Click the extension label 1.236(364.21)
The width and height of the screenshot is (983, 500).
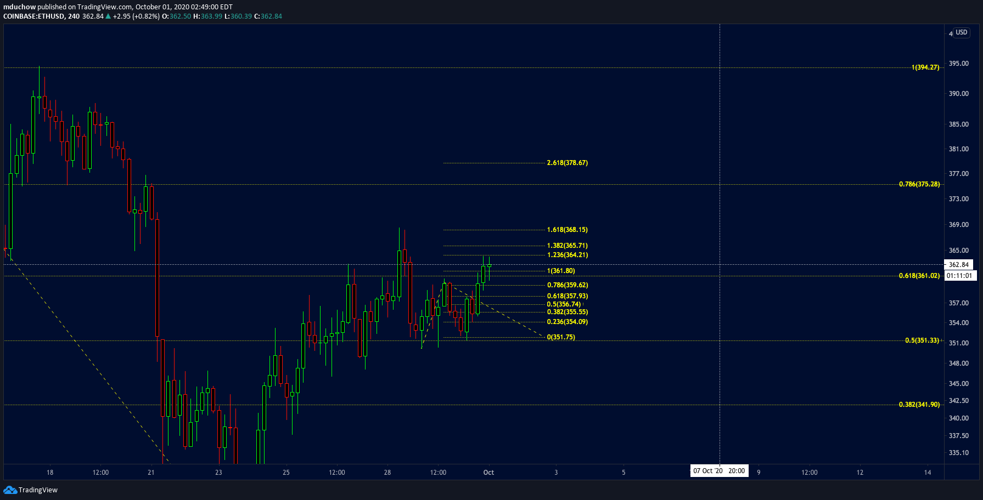[568, 255]
